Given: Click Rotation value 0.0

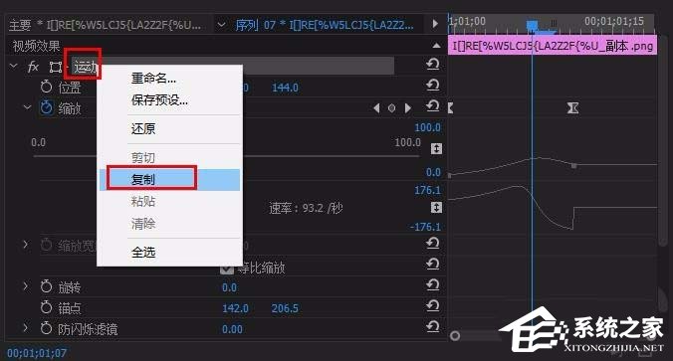Looking at the screenshot, I should [x=229, y=287].
